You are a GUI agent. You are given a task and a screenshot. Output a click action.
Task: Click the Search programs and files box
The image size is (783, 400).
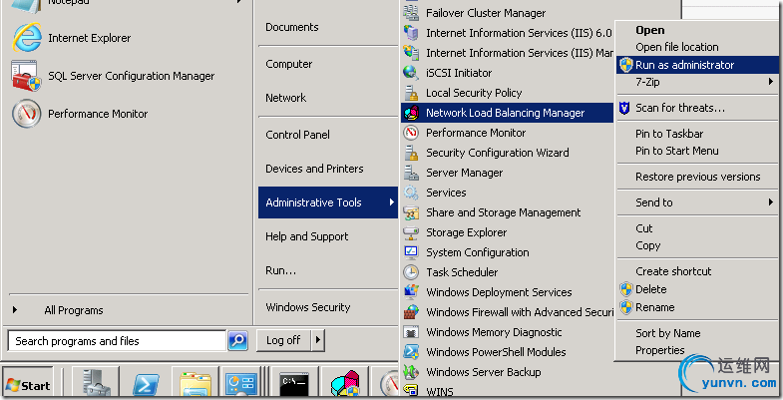pyautogui.click(x=118, y=341)
